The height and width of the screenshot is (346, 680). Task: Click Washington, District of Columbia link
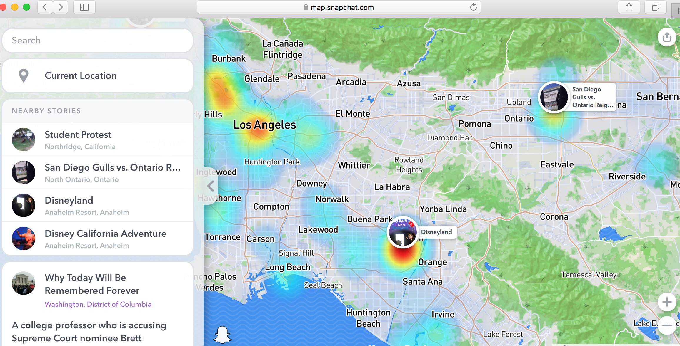point(98,304)
